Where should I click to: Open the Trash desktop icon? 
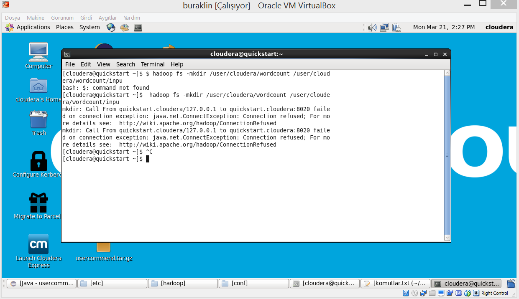pos(38,120)
